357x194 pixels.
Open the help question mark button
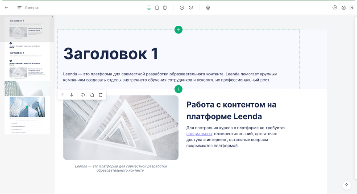click(x=347, y=185)
